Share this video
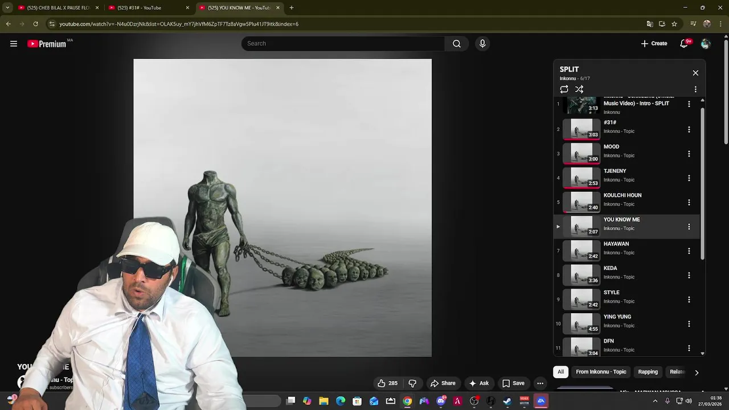 443,383
